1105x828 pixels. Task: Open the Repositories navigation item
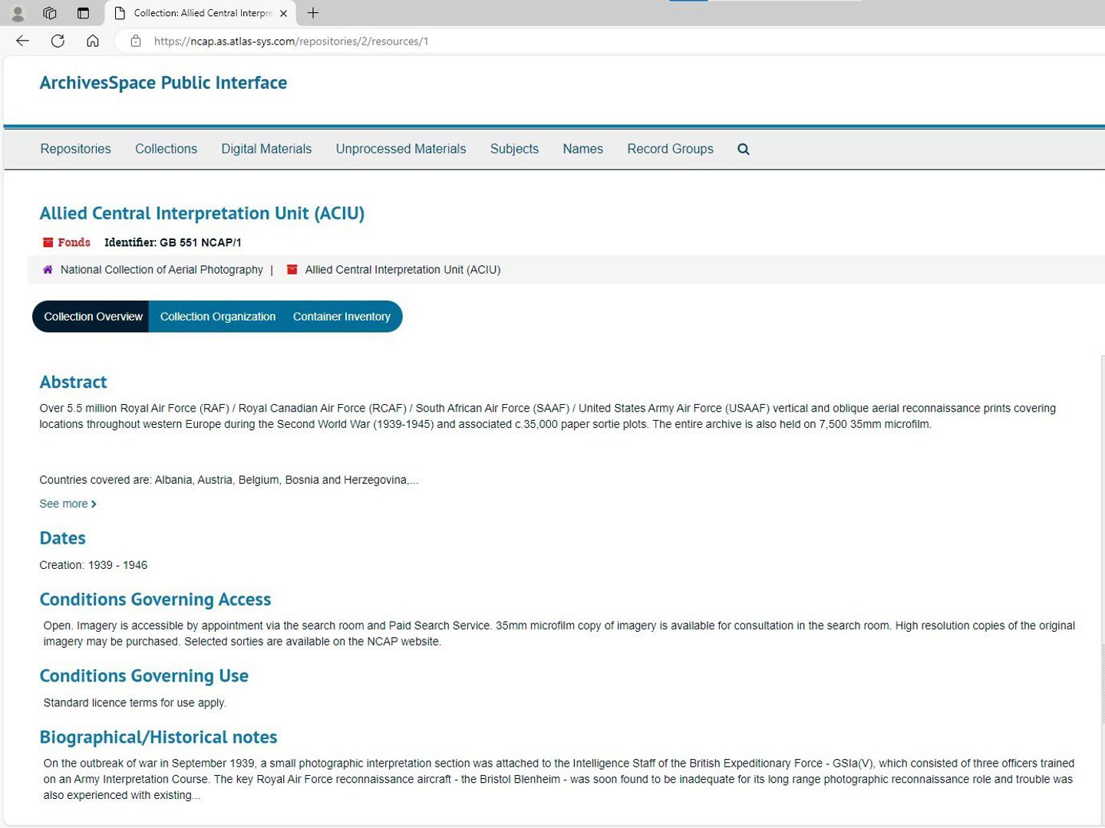(x=75, y=149)
